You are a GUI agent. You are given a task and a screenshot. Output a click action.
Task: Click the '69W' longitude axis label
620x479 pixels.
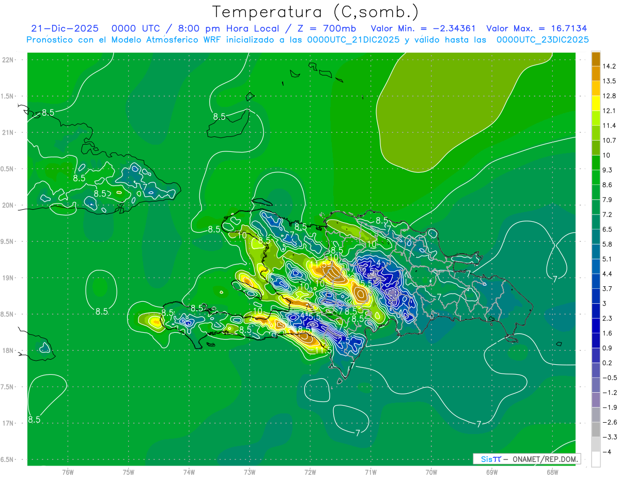[492, 472]
